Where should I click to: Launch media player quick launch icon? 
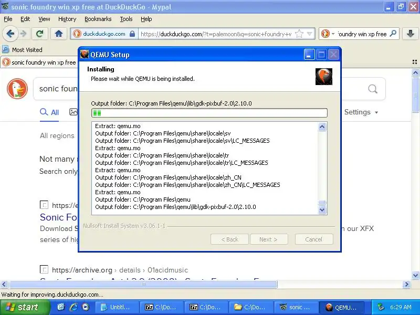[86, 307]
